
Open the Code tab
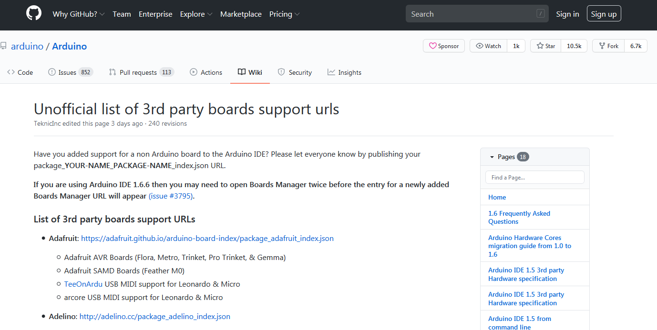coord(20,72)
